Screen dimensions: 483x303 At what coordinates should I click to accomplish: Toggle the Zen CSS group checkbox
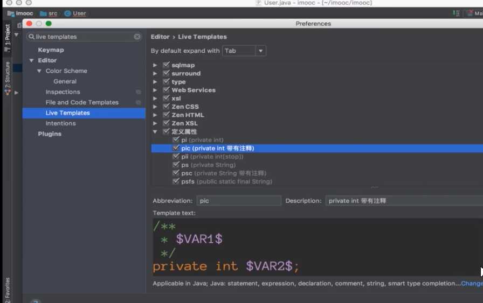point(167,107)
